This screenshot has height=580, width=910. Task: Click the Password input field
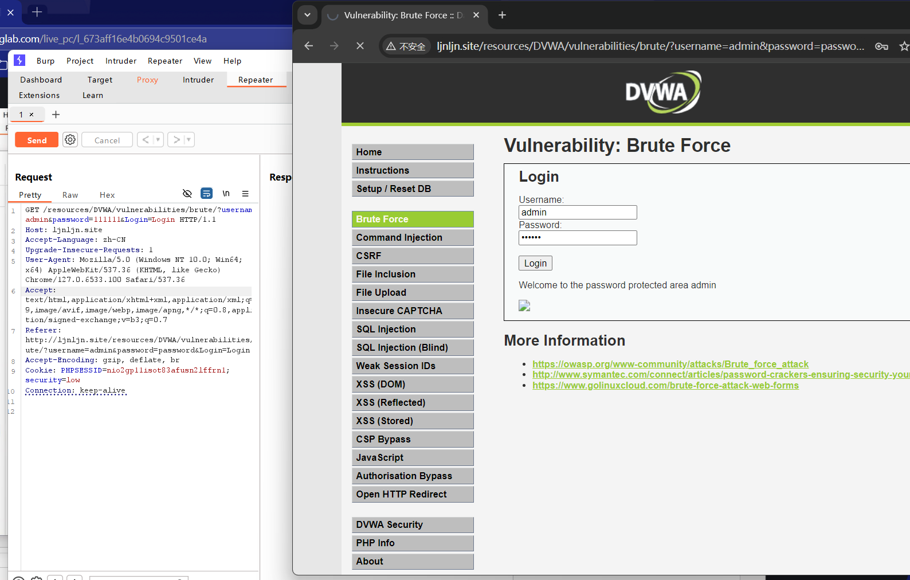pyautogui.click(x=578, y=237)
